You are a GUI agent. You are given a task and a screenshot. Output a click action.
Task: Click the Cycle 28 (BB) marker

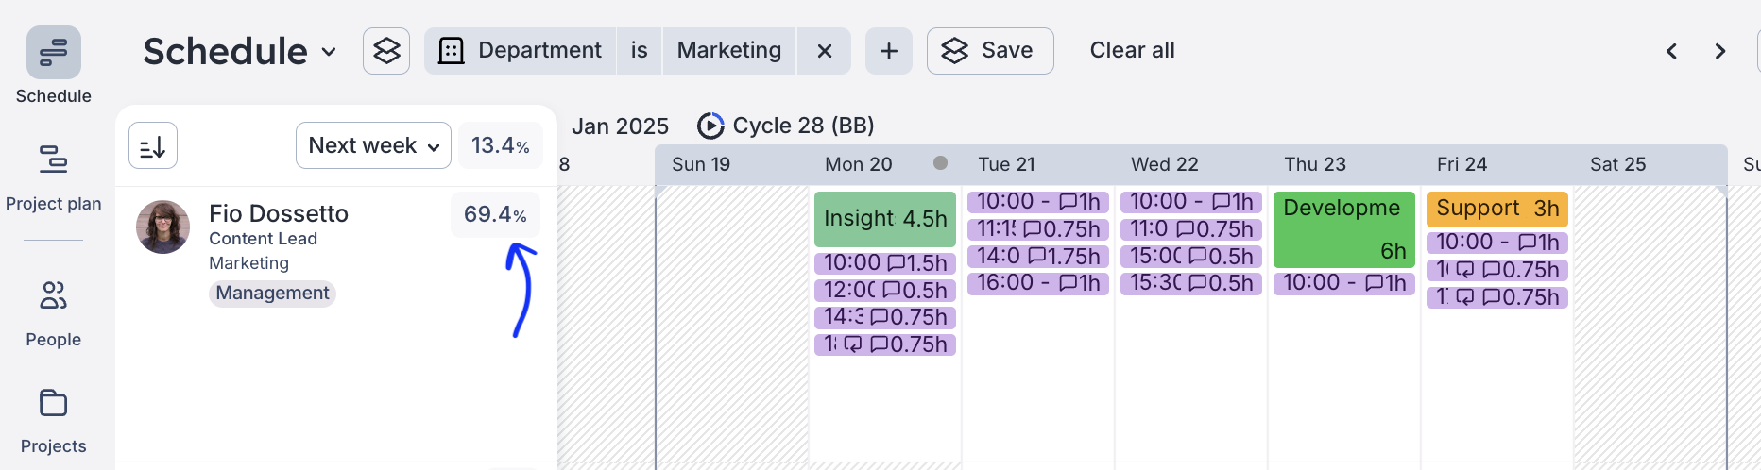[786, 126]
